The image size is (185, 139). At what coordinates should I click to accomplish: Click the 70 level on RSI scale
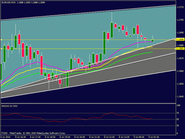coord(178,113)
